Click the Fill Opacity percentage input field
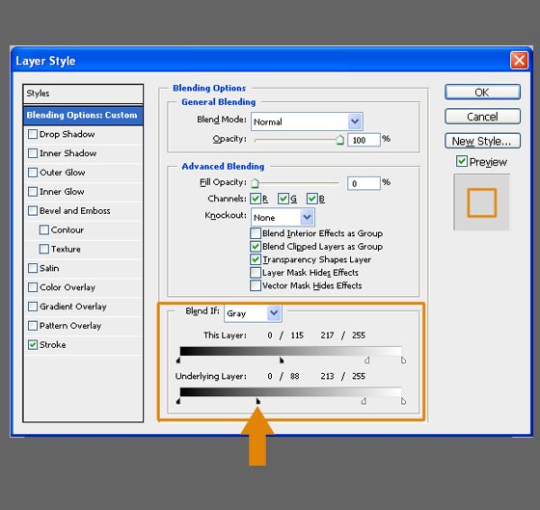This screenshot has height=510, width=540. tap(364, 183)
